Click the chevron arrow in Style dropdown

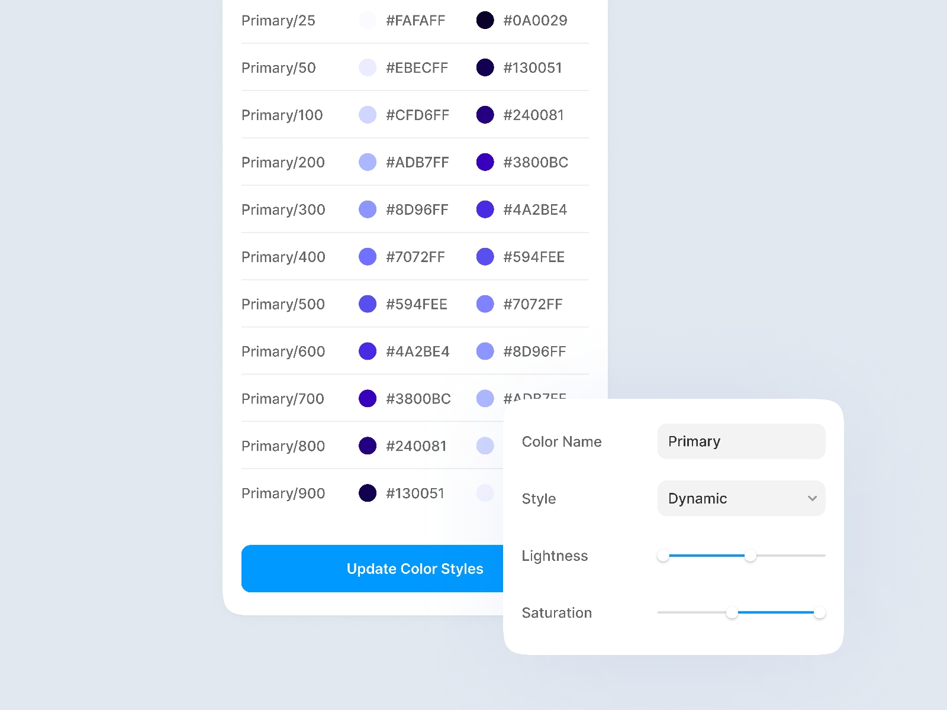(x=812, y=498)
